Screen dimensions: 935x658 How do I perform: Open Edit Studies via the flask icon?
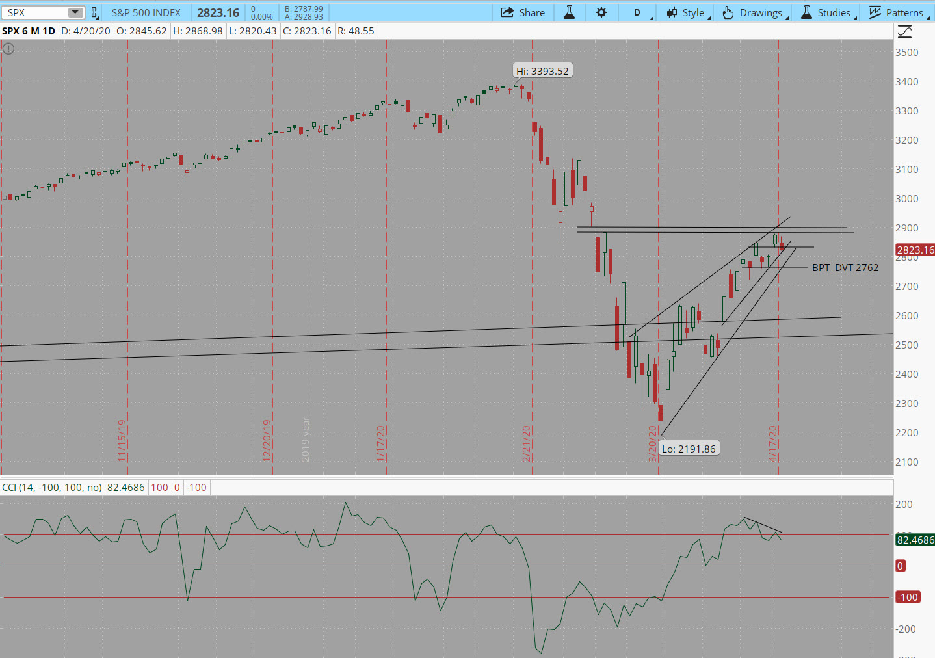click(569, 12)
